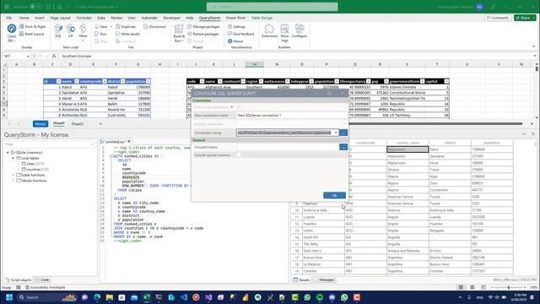Viewport: 540px width, 304px height.
Task: Select the countries table in tree
Action: click(34, 169)
